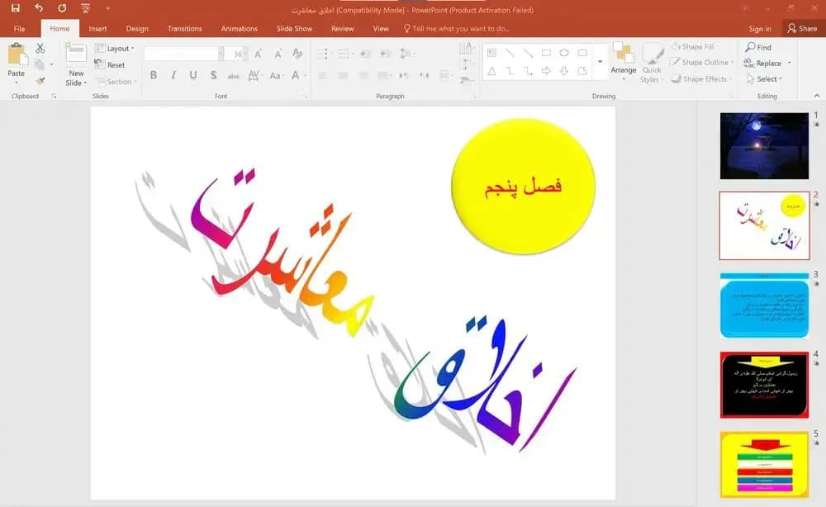
Task: Open the font name combo box
Action: coord(183,54)
